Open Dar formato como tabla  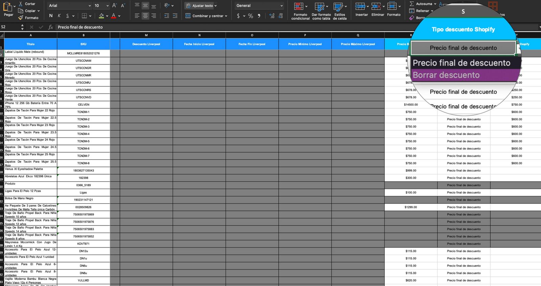[x=321, y=11]
